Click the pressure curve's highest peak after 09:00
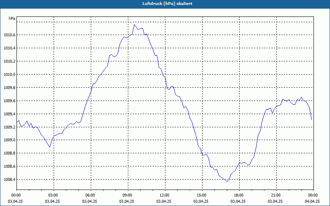The width and height of the screenshot is (330, 206). click(134, 25)
